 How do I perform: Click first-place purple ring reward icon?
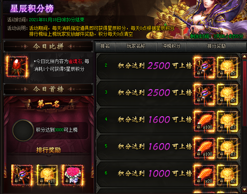tap(22, 175)
